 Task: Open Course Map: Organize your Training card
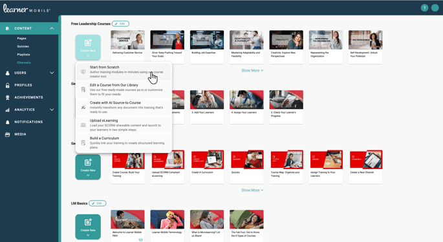[x=286, y=166]
